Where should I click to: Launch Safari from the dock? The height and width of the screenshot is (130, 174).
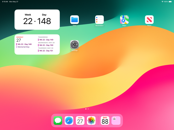tap(69, 121)
